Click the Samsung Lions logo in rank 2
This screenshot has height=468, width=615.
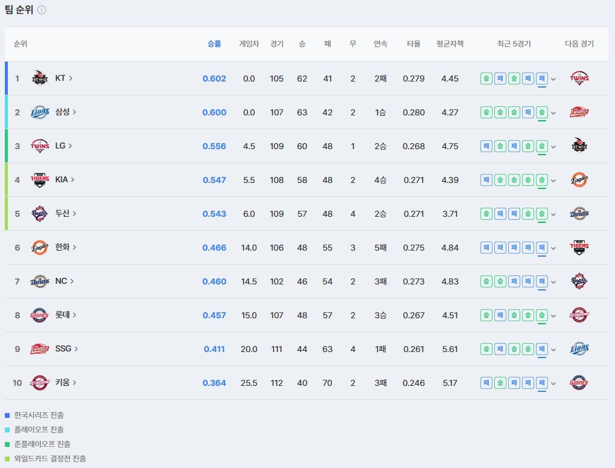tap(40, 112)
